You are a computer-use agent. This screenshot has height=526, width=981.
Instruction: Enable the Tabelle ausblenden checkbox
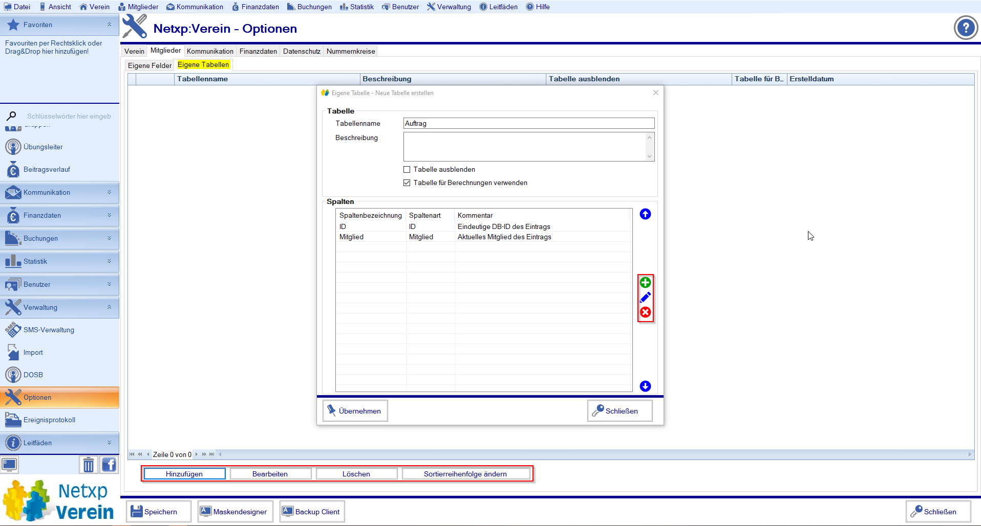[407, 170]
